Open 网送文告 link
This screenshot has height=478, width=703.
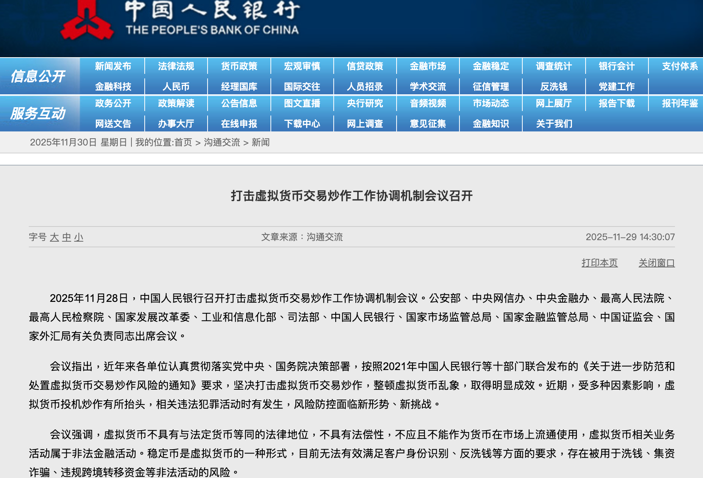[113, 123]
